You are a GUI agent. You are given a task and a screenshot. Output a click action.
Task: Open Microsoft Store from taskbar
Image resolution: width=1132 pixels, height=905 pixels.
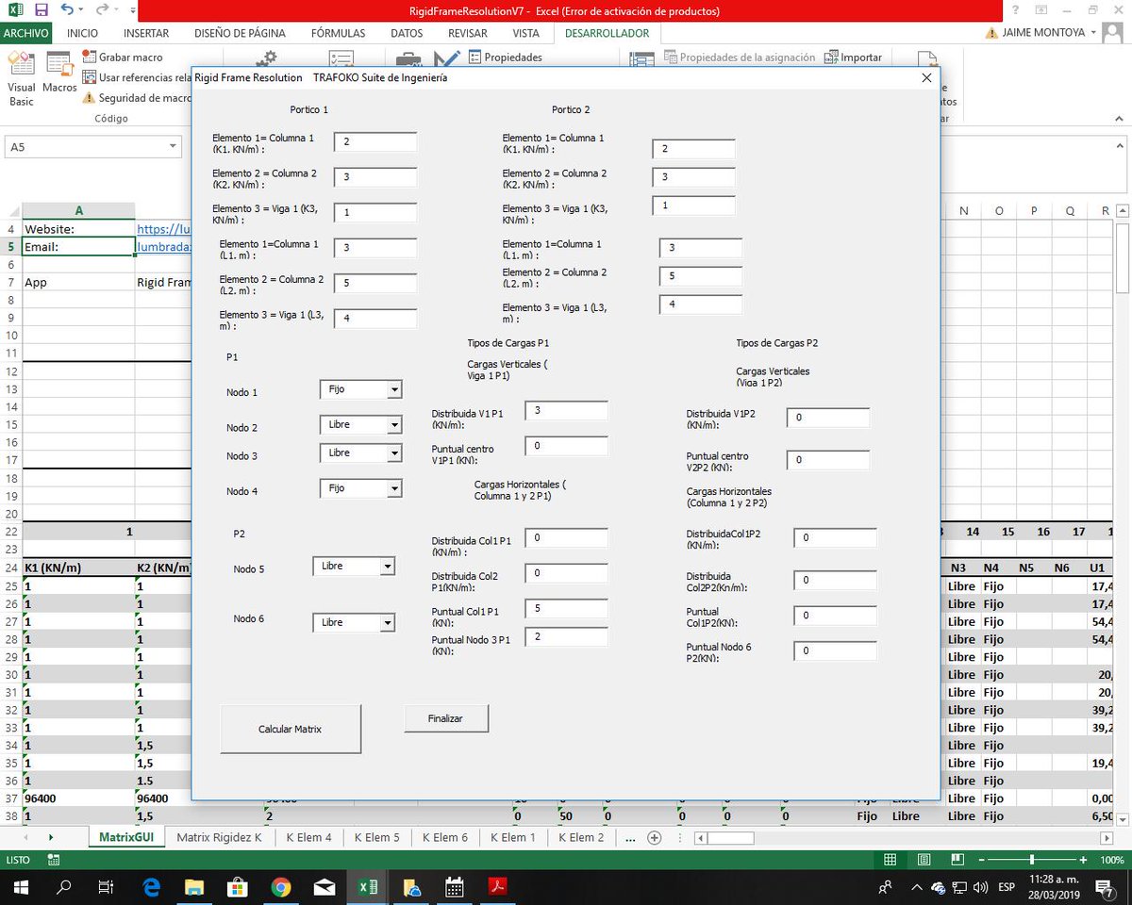pyautogui.click(x=238, y=887)
